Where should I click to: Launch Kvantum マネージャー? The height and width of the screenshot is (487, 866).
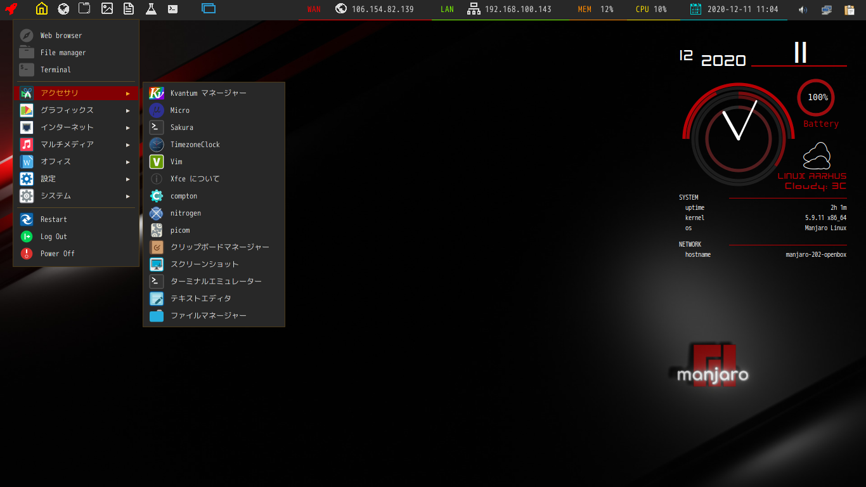coord(214,93)
